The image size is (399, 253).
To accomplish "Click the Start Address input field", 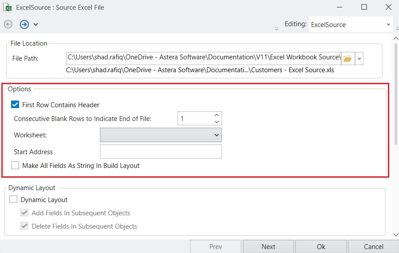I will coord(161,152).
